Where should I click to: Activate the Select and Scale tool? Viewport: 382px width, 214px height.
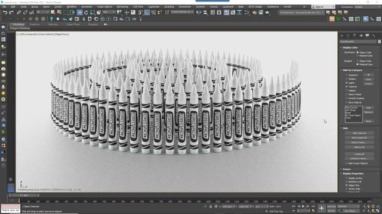click(x=93, y=12)
